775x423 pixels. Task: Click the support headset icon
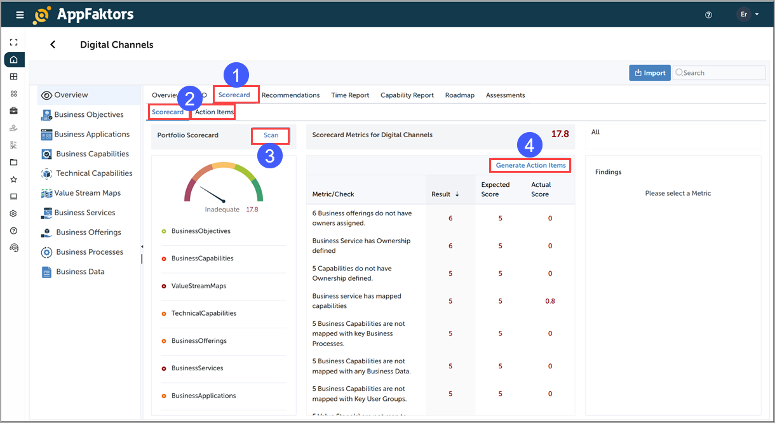(x=14, y=248)
